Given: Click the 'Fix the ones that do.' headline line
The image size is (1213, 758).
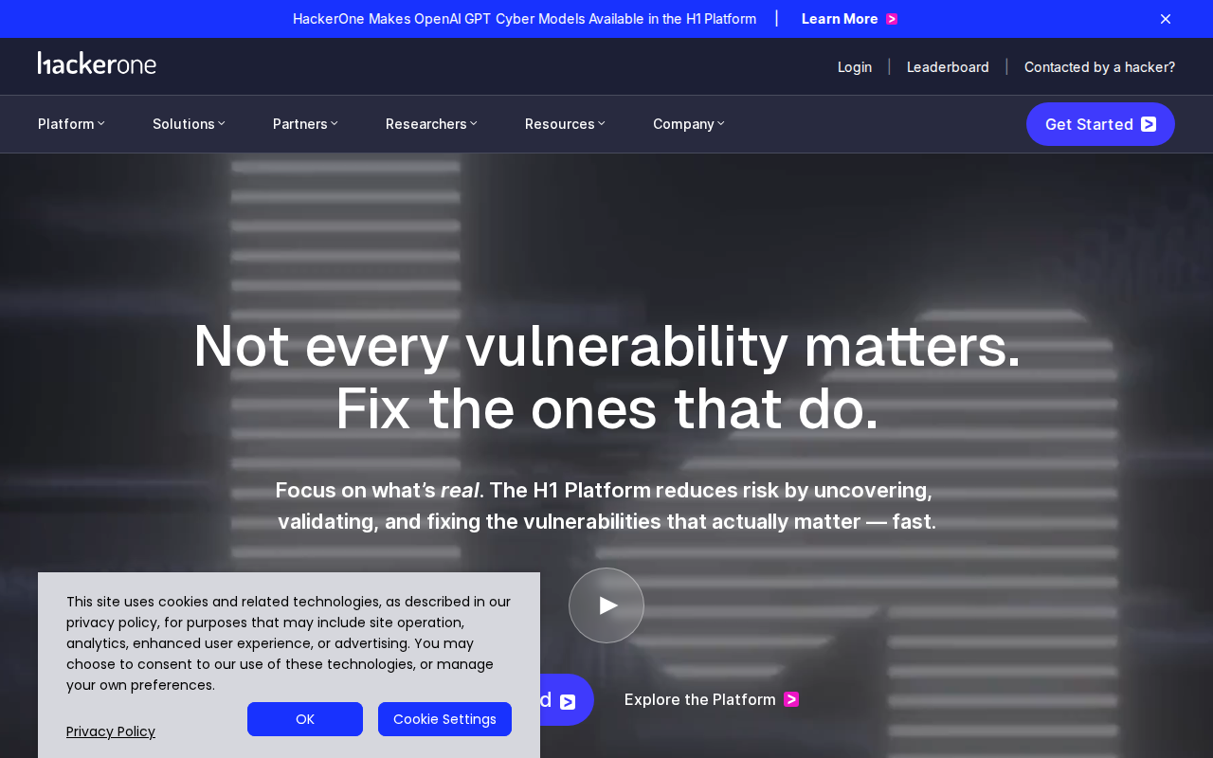Looking at the screenshot, I should point(606,408).
